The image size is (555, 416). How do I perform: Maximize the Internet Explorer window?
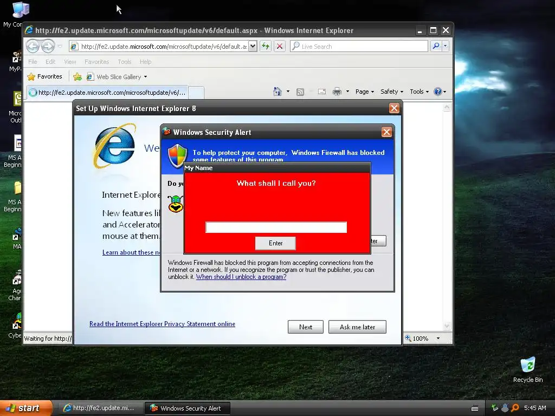click(433, 30)
